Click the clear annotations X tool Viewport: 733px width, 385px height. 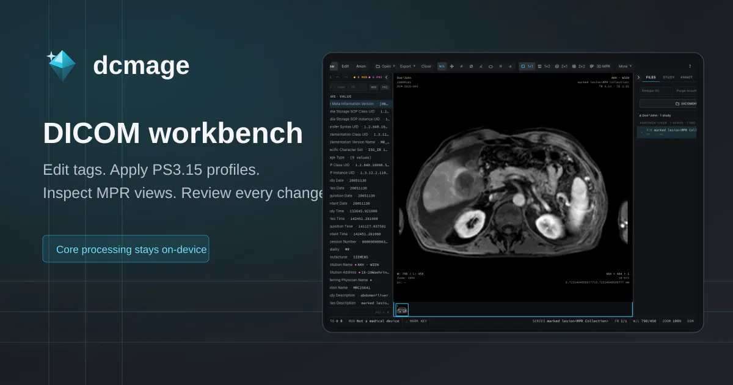pyautogui.click(x=500, y=66)
